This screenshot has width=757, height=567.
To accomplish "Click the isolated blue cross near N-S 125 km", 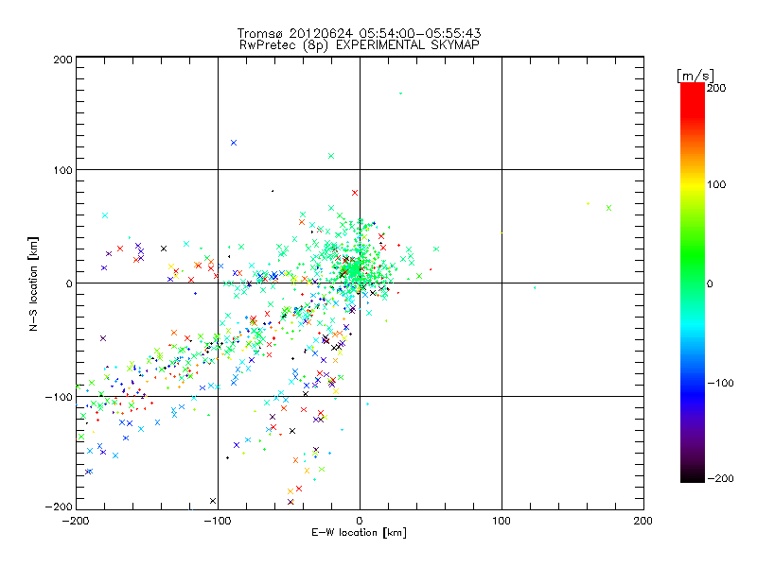I will (234, 143).
